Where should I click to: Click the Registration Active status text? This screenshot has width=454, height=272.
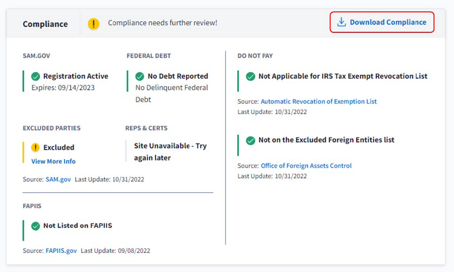(x=75, y=76)
